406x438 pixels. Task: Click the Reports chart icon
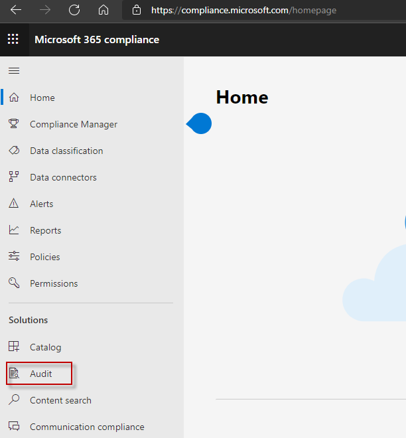pyautogui.click(x=14, y=230)
